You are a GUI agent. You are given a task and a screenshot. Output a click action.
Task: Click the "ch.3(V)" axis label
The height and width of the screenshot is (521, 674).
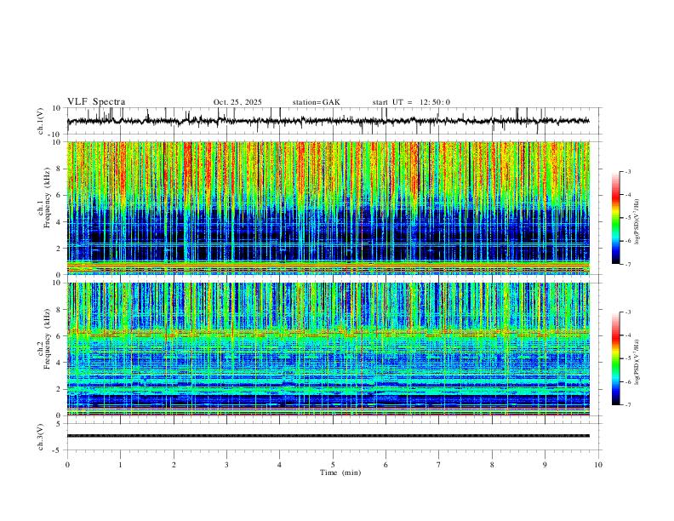click(x=41, y=437)
